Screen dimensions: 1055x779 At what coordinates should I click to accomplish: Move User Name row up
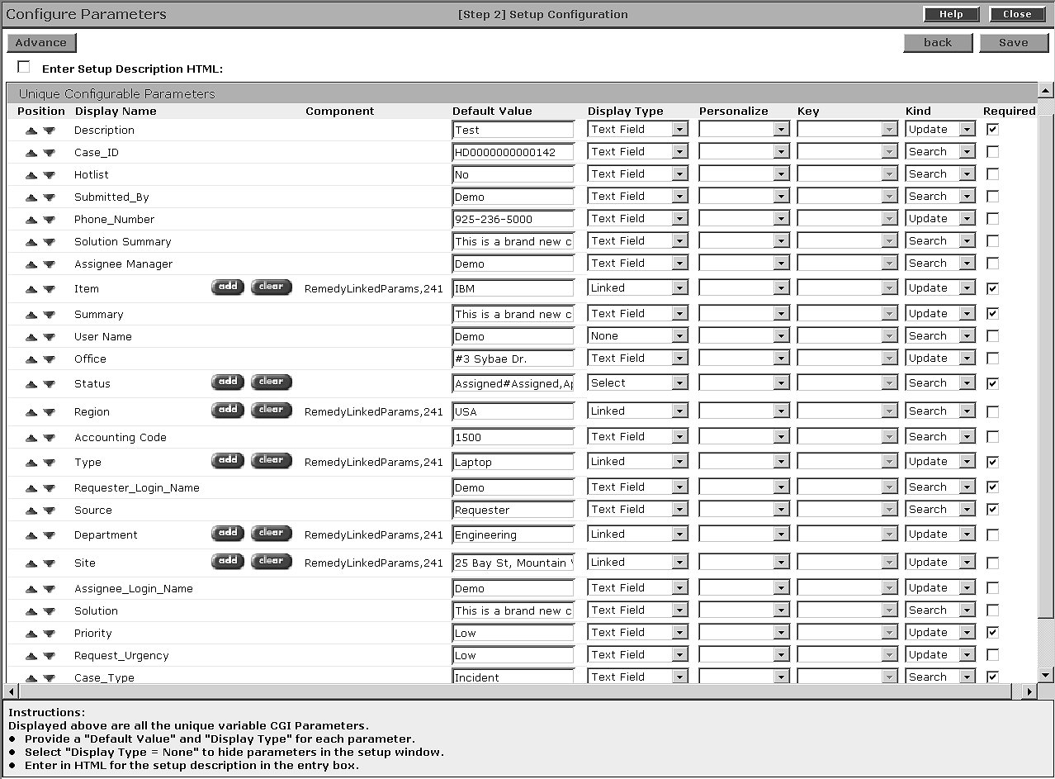tap(31, 337)
